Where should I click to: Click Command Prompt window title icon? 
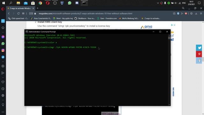27,32
